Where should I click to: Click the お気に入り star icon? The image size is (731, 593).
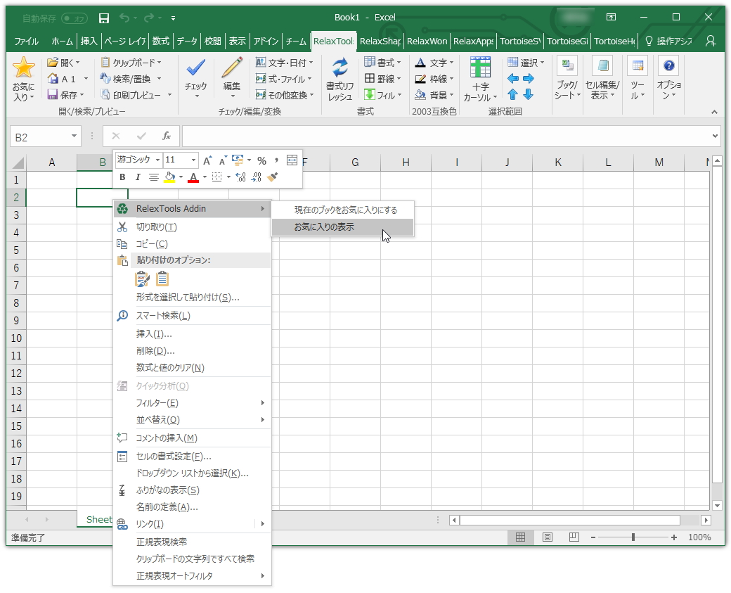(23, 68)
